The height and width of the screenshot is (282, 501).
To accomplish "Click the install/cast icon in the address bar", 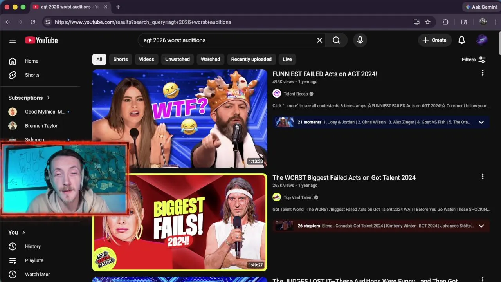I will coord(416,22).
